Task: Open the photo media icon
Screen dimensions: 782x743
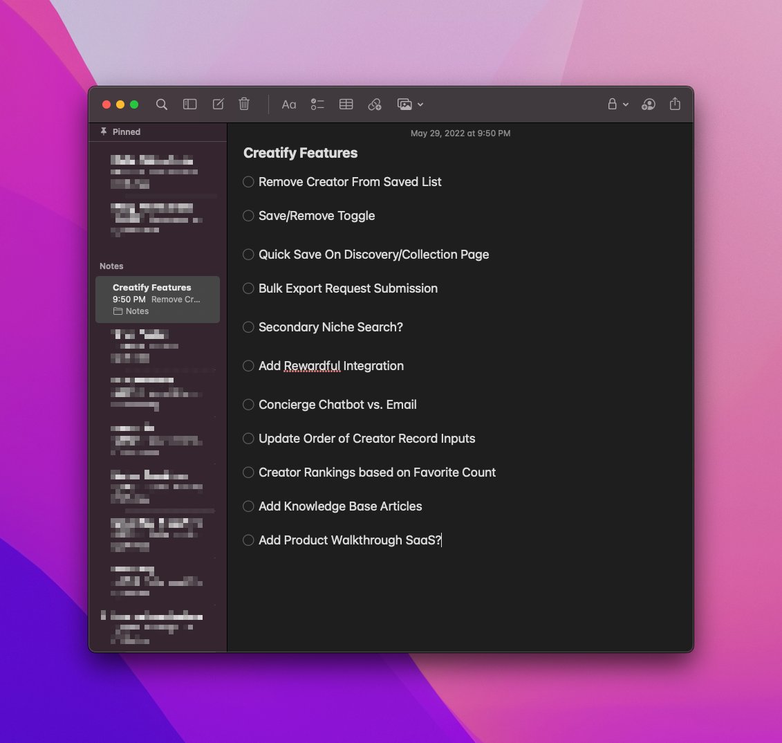Action: point(404,104)
